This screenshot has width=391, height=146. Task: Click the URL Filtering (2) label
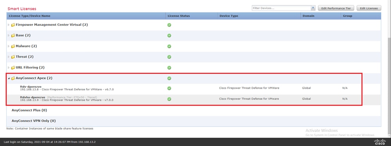coord(30,67)
